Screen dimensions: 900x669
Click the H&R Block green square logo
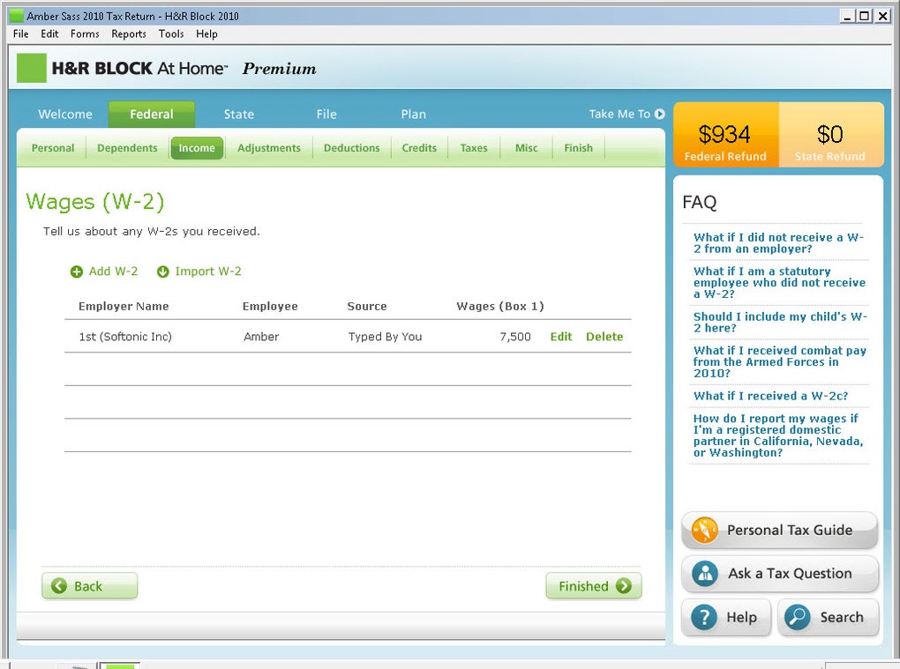point(31,68)
